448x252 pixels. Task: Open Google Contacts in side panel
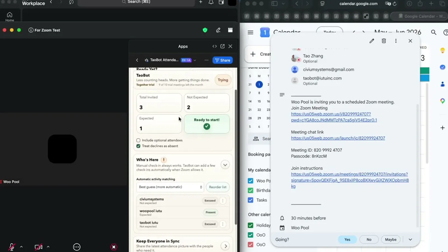point(442,84)
